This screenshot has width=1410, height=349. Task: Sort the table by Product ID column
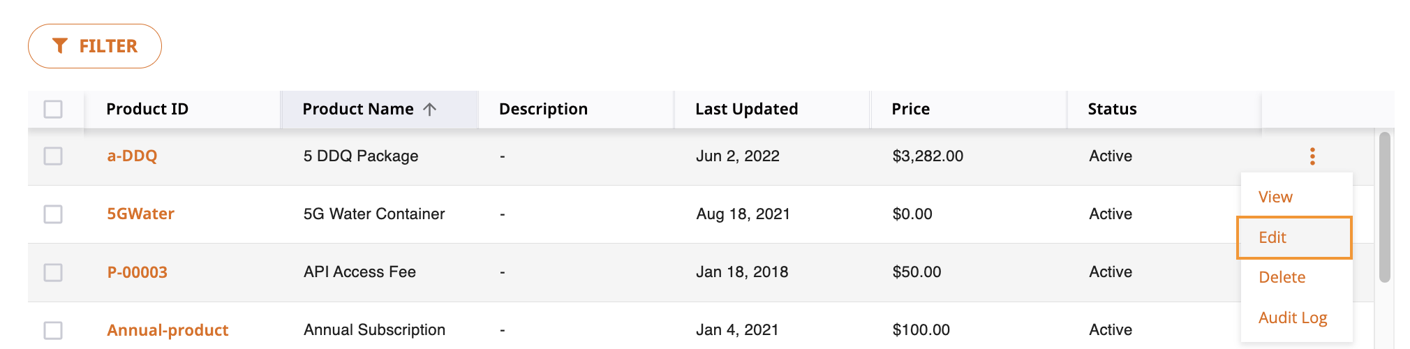[x=147, y=109]
